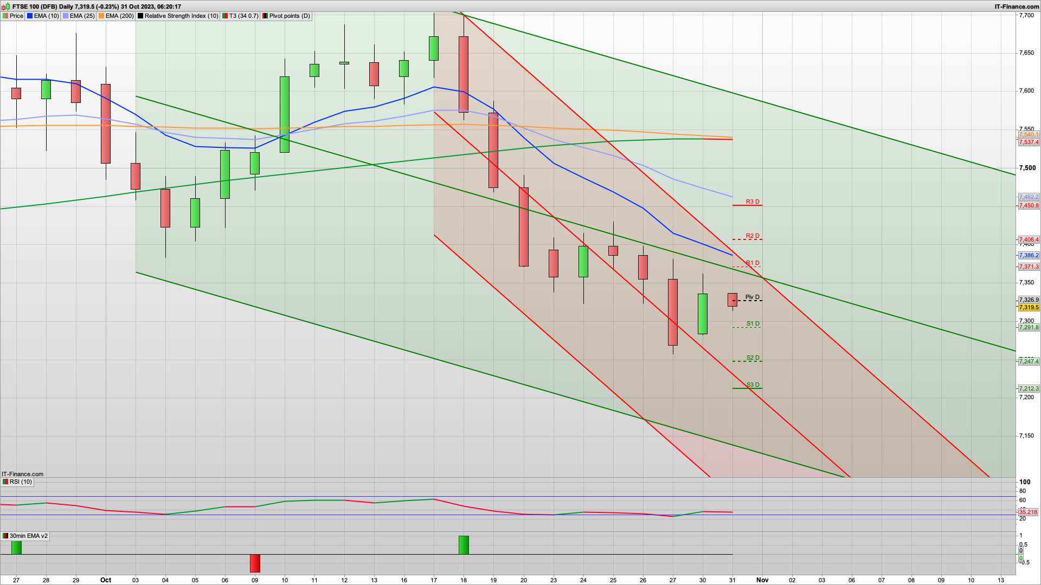This screenshot has width=1041, height=585.
Task: Click the S3 price tag 7,212.3
Action: click(1029, 388)
